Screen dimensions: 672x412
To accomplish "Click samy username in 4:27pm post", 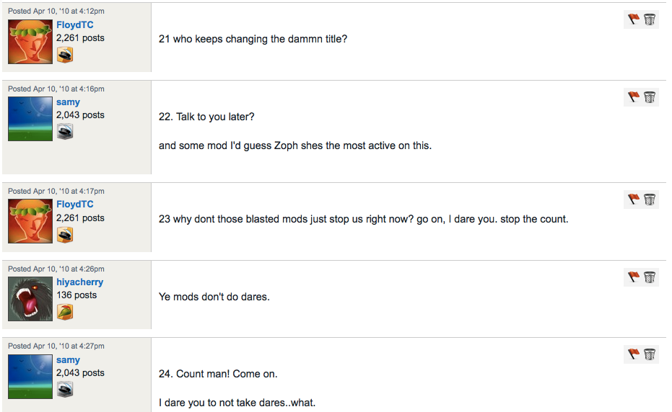I will pyautogui.click(x=68, y=360).
